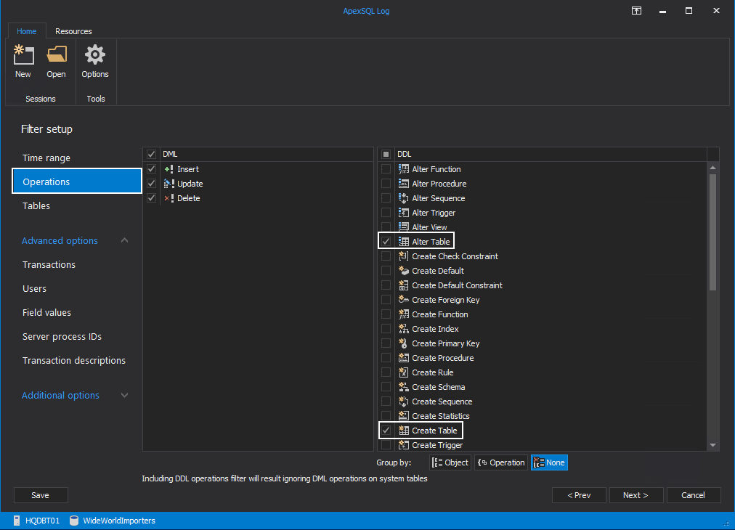
Task: Switch to the Resources ribbon tab
Action: [73, 31]
